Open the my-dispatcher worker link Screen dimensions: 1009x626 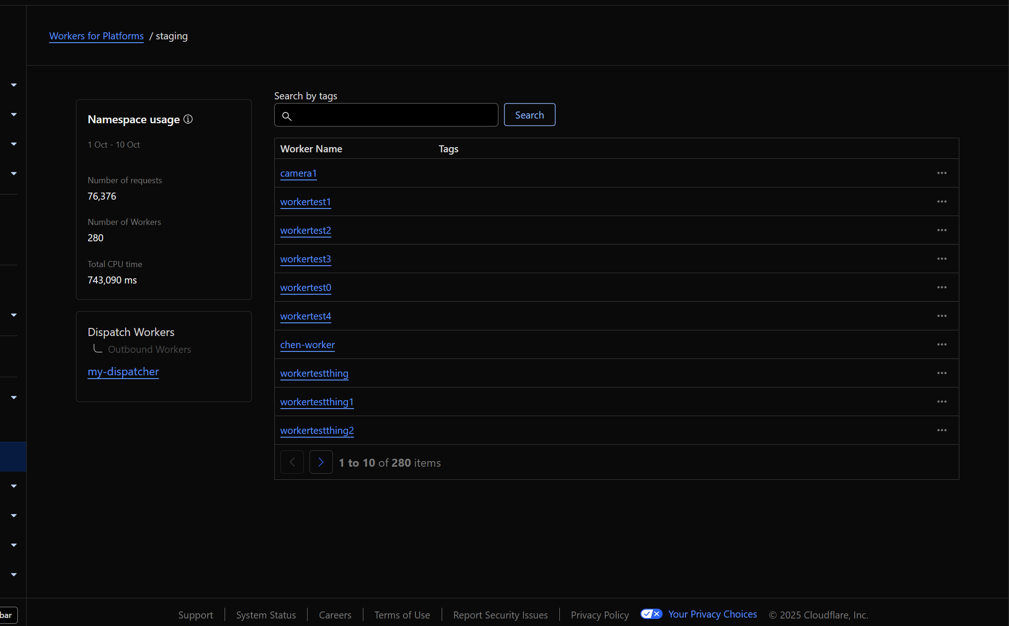pos(123,372)
